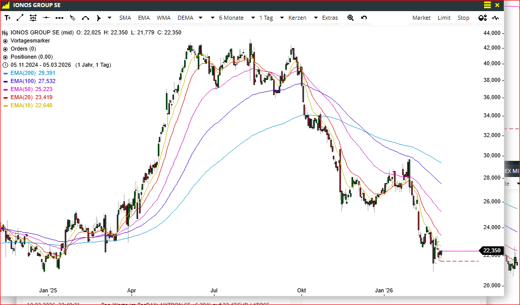Viewport: 520px width, 305px height.
Task: Click the Market order button
Action: point(421,18)
